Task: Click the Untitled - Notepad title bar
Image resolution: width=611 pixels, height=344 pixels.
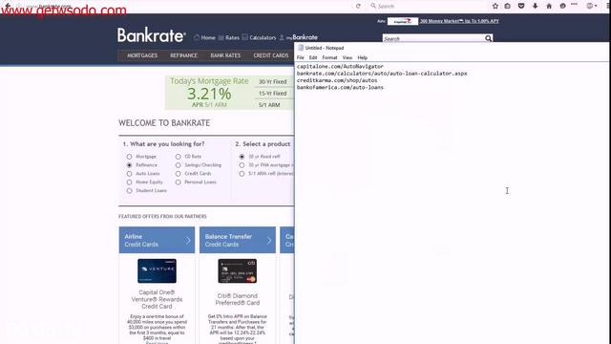Action: pos(452,48)
